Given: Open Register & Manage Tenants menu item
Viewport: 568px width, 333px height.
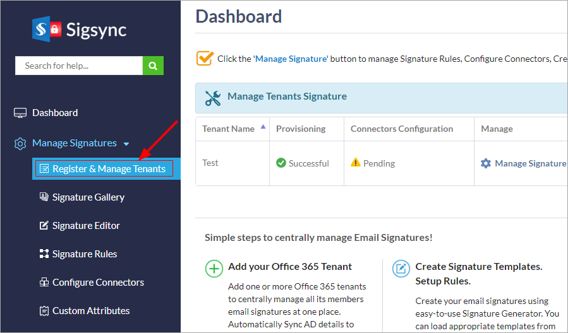Looking at the screenshot, I should coord(109,169).
